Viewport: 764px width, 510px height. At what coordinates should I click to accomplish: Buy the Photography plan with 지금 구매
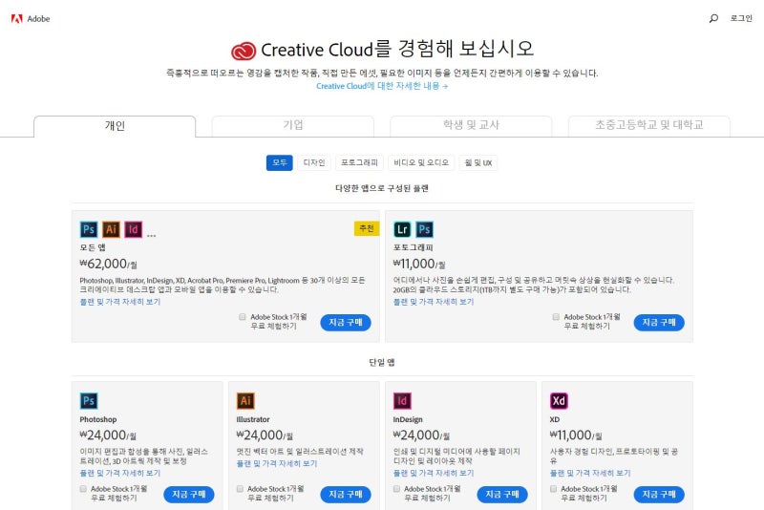pos(659,323)
